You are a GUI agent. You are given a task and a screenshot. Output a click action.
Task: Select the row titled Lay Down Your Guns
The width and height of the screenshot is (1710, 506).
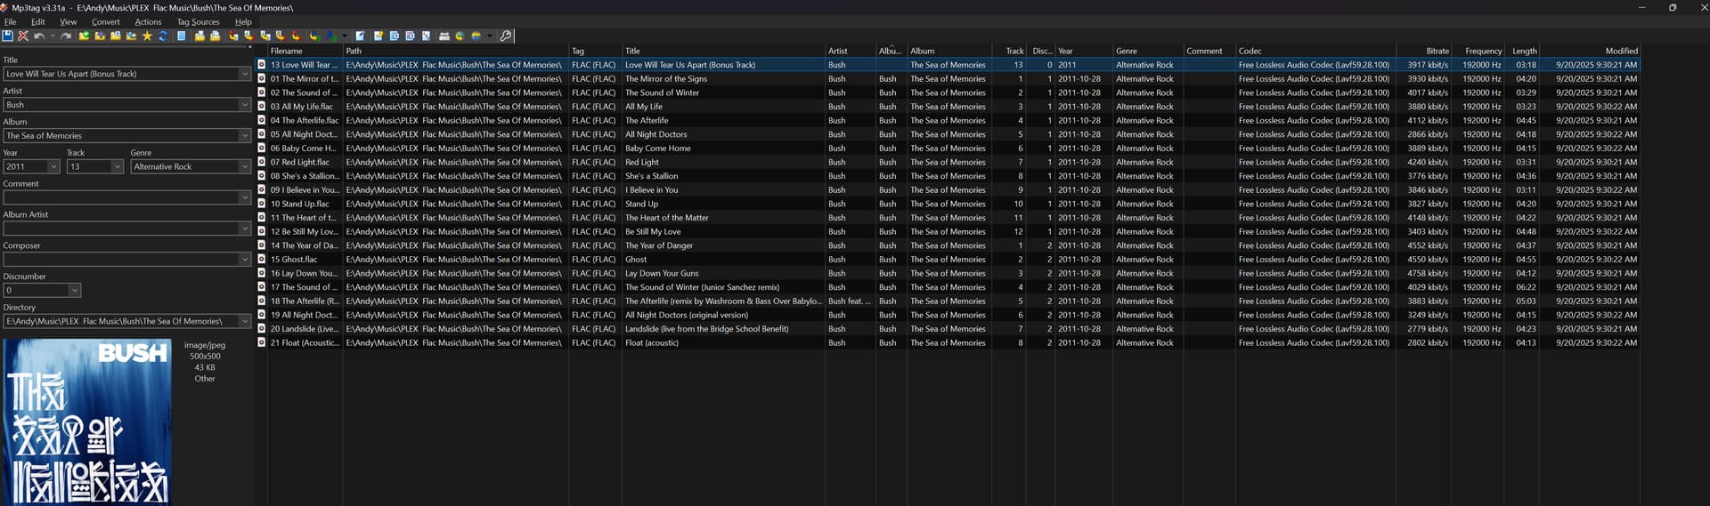(x=948, y=273)
